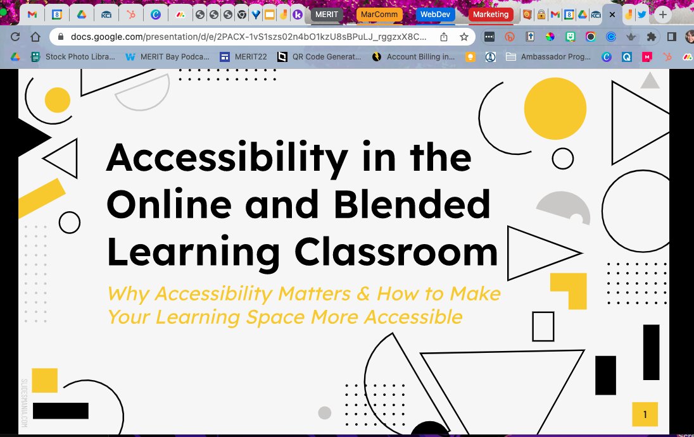
Task: Open the user profile avatar
Action: 690,37
